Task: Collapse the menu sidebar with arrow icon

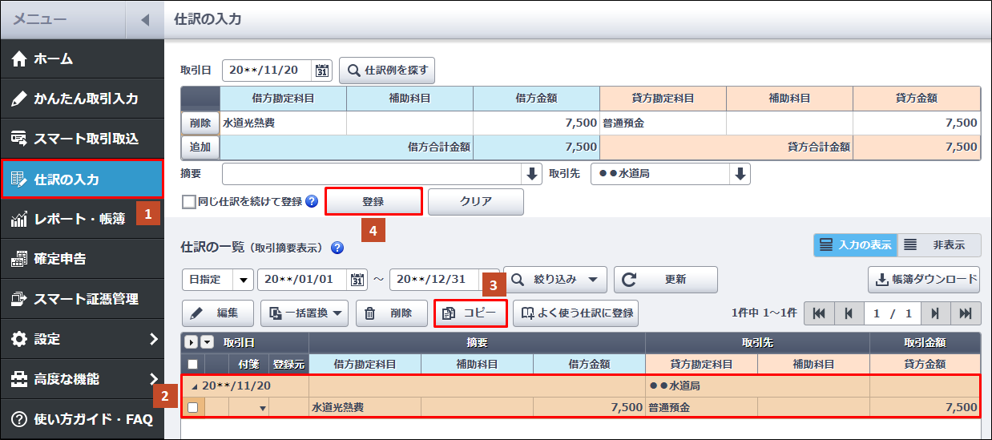Action: pyautogui.click(x=144, y=20)
